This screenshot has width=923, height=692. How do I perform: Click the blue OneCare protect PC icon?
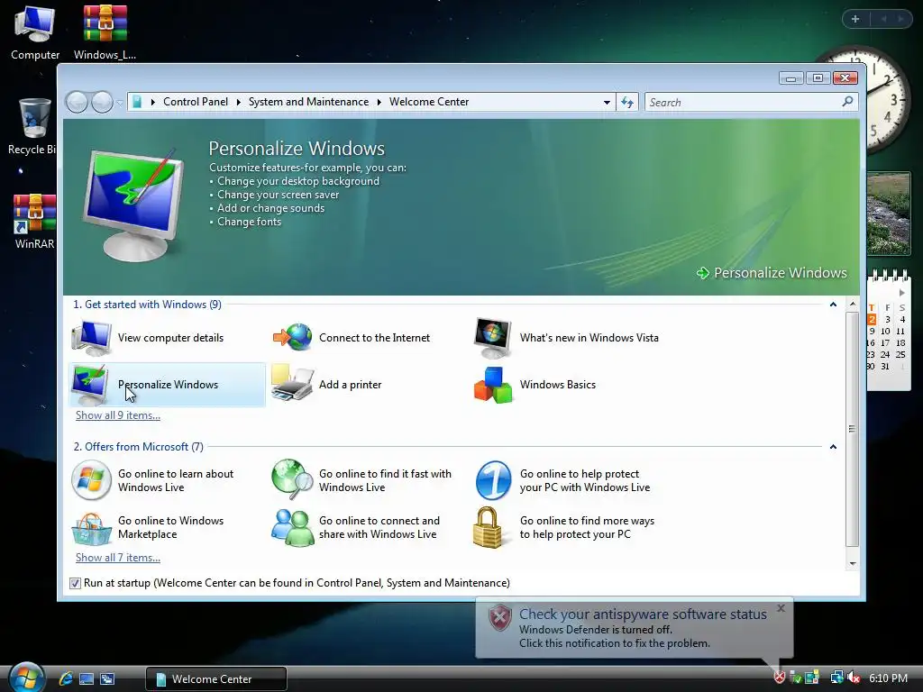(493, 480)
